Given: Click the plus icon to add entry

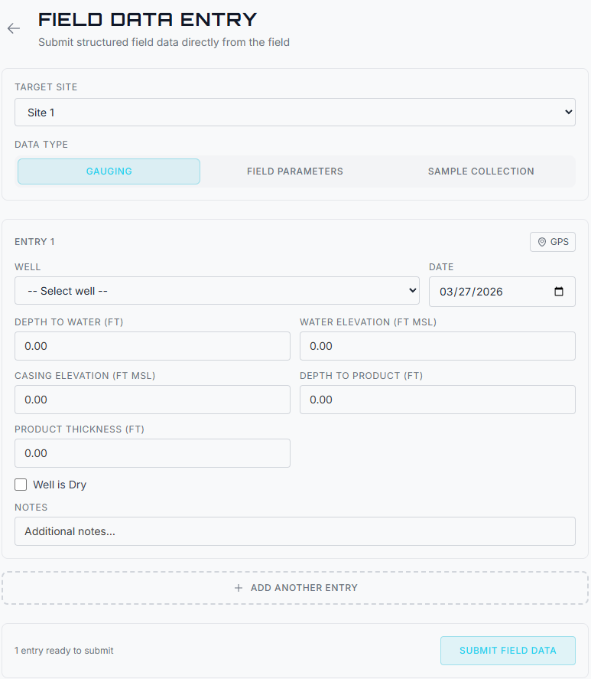Looking at the screenshot, I should pyautogui.click(x=239, y=588).
